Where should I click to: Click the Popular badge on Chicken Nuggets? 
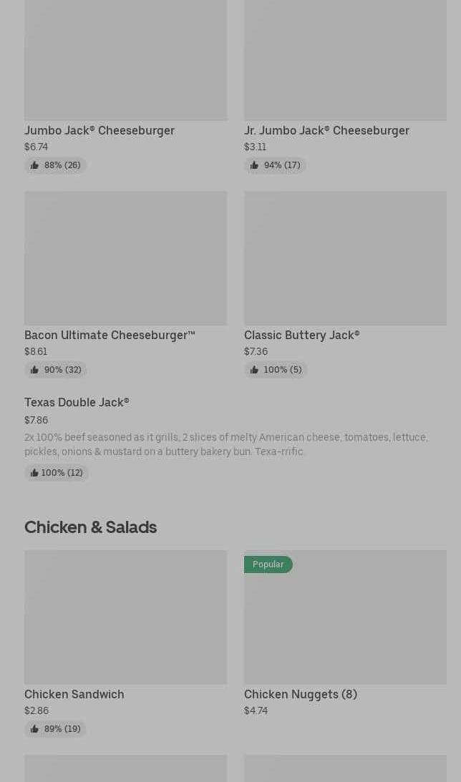pyautogui.click(x=268, y=564)
